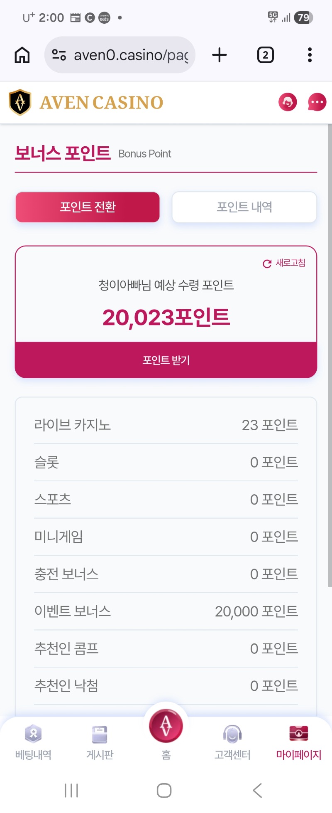Image resolution: width=332 pixels, height=813 pixels.
Task: Tap the Aven Casino shield logo
Action: coord(20,102)
